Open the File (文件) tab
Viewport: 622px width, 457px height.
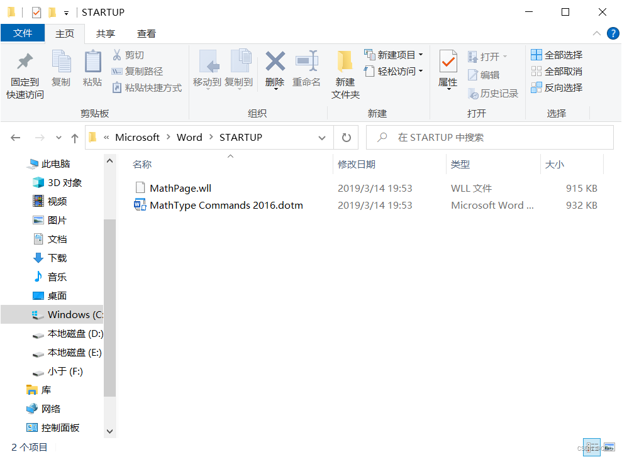click(x=23, y=33)
